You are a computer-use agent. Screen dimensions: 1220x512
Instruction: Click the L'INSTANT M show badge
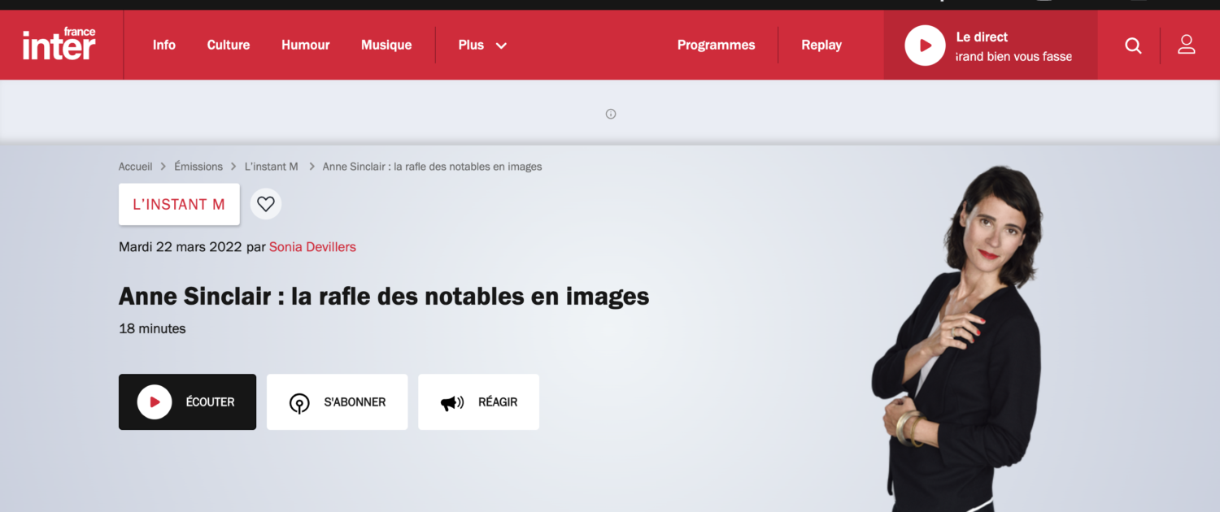[179, 204]
